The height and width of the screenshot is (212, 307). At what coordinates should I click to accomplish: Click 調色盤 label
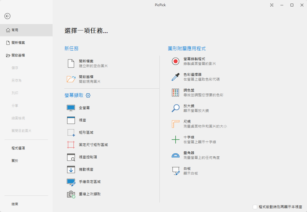(x=189, y=90)
